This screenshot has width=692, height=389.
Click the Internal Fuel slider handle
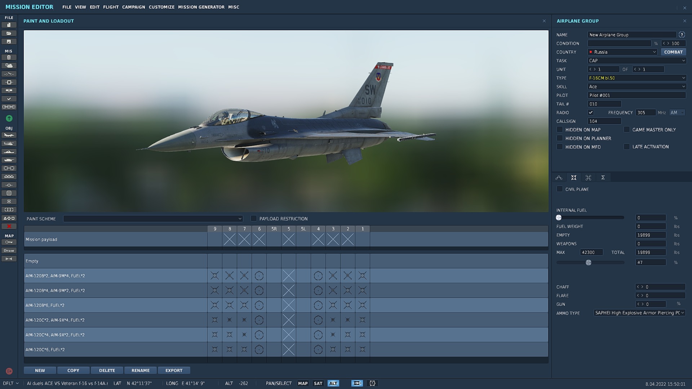559,218
